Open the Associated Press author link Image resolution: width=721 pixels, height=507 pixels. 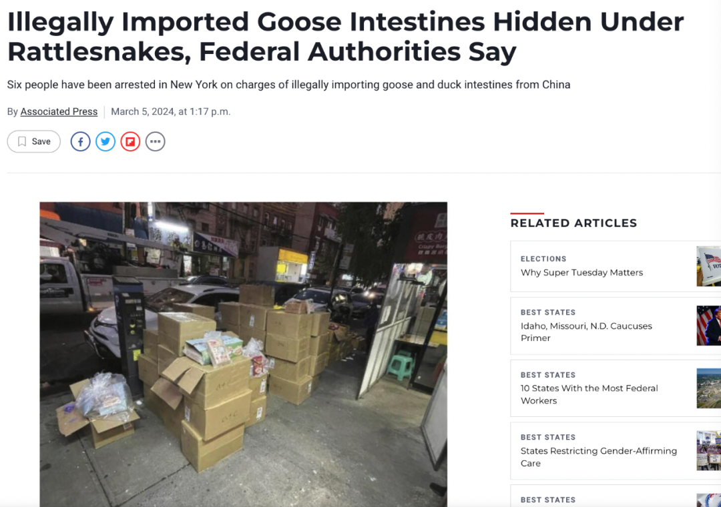click(59, 111)
